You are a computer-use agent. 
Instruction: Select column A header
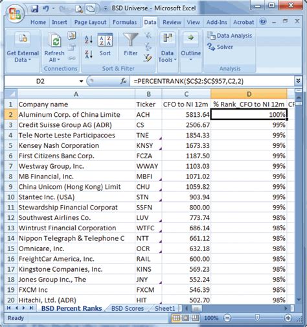pyautogui.click(x=76, y=94)
